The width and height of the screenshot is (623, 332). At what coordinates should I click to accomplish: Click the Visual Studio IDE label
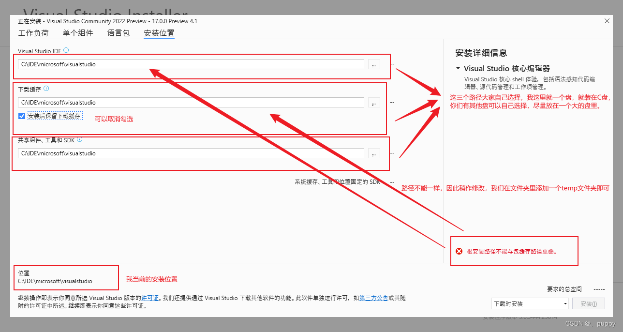[x=40, y=50]
